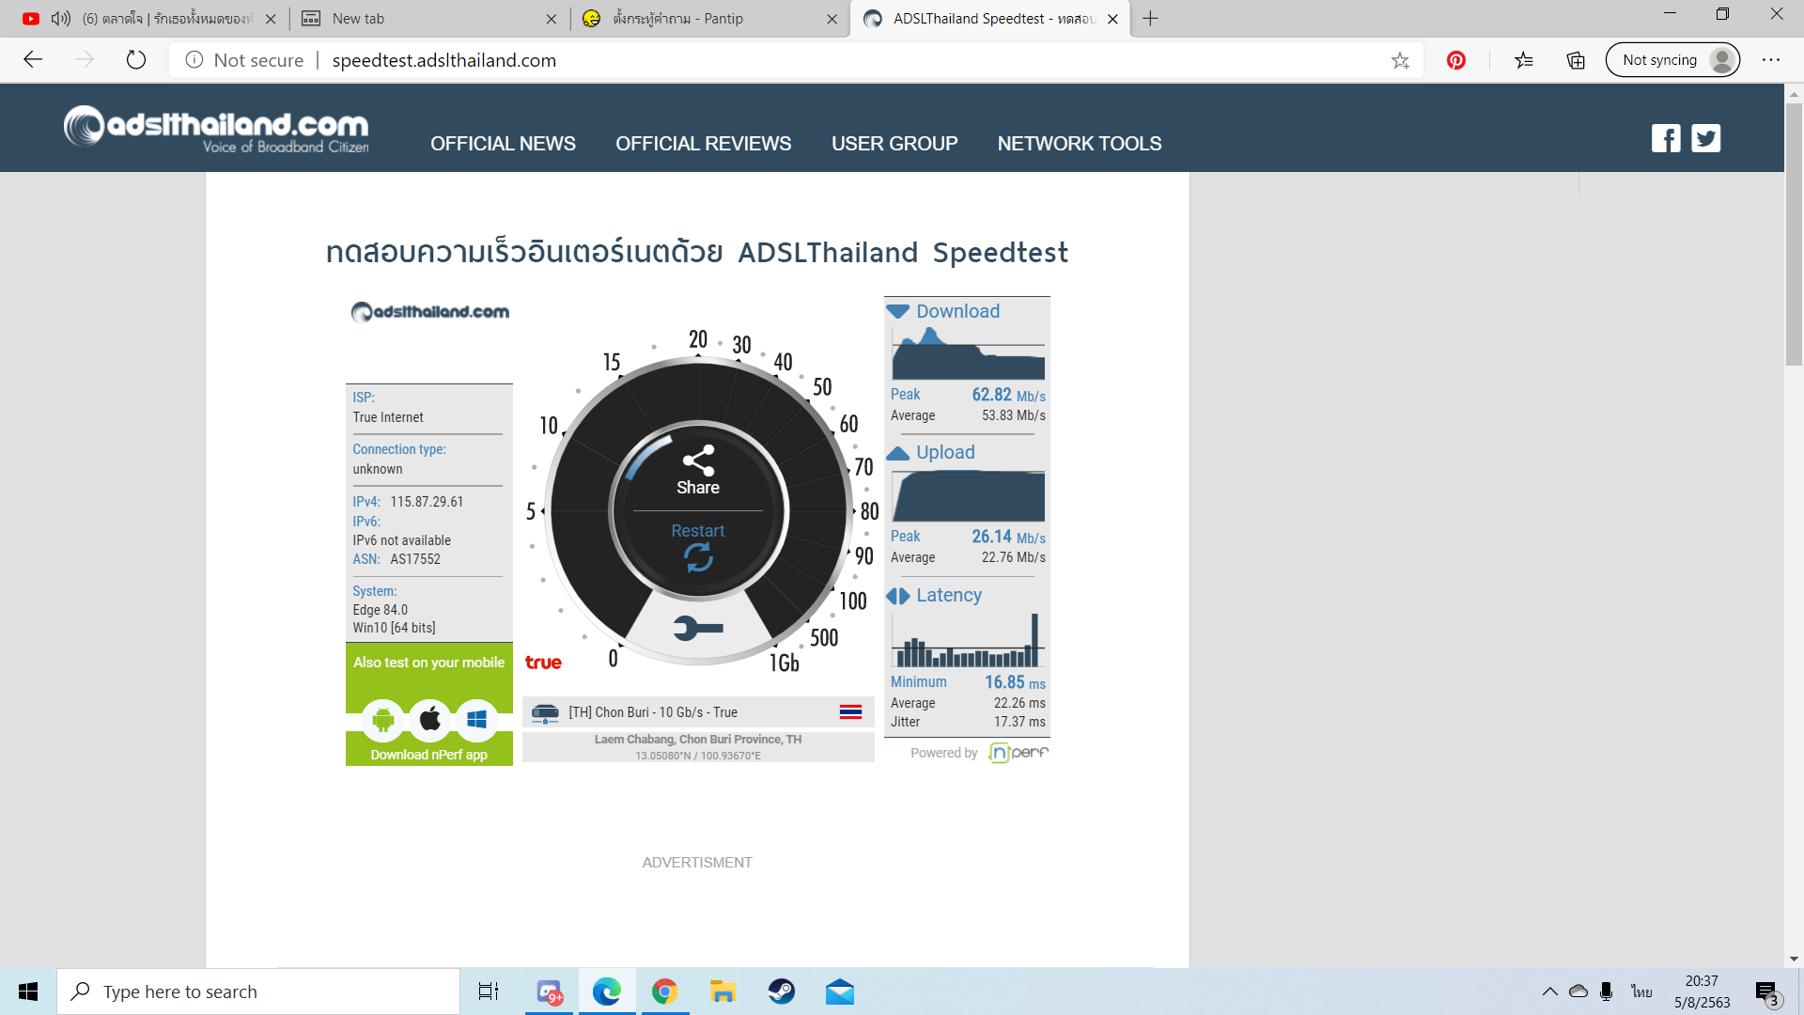
Task: Open the NETWORK TOOLS menu
Action: (1079, 144)
